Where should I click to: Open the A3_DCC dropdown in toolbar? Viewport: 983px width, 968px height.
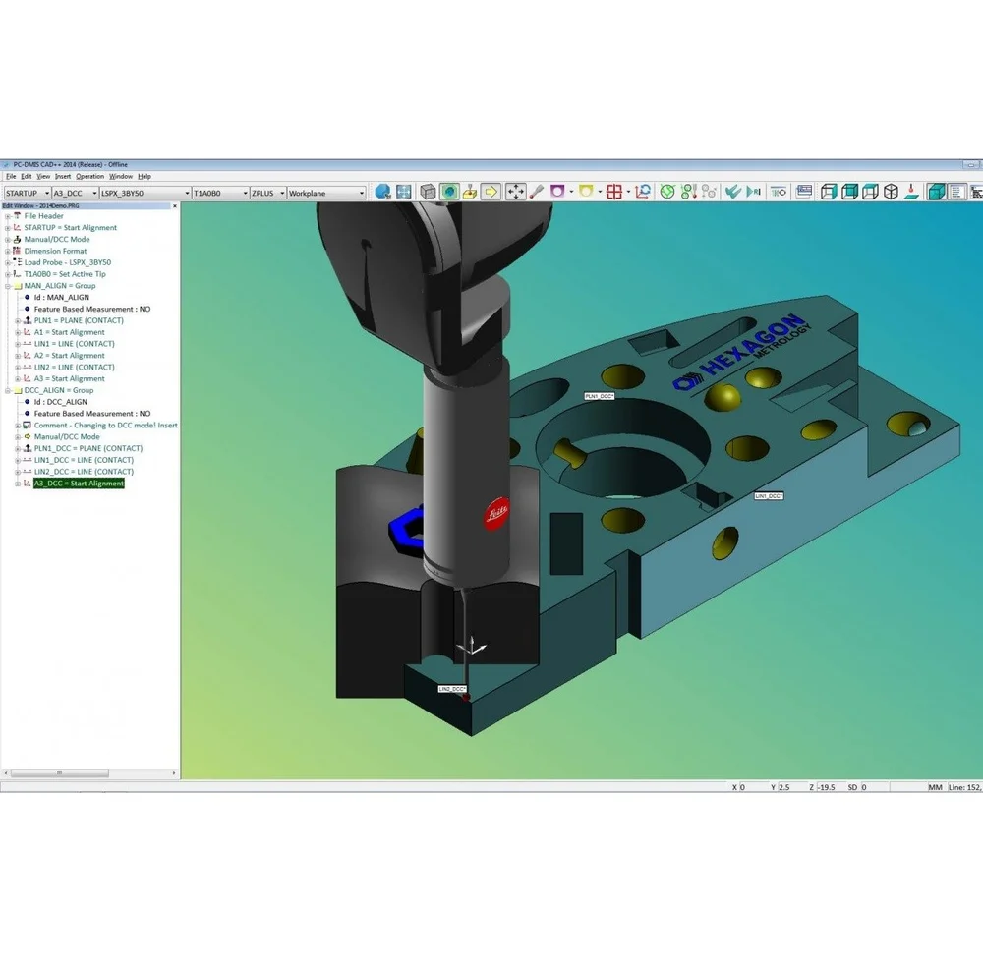tap(94, 193)
